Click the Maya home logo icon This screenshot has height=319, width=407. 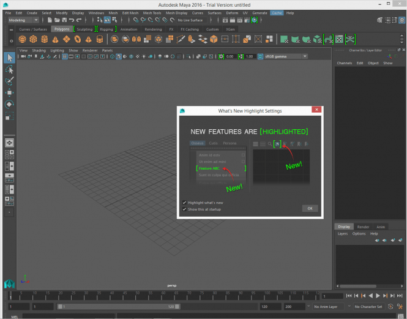(9, 283)
